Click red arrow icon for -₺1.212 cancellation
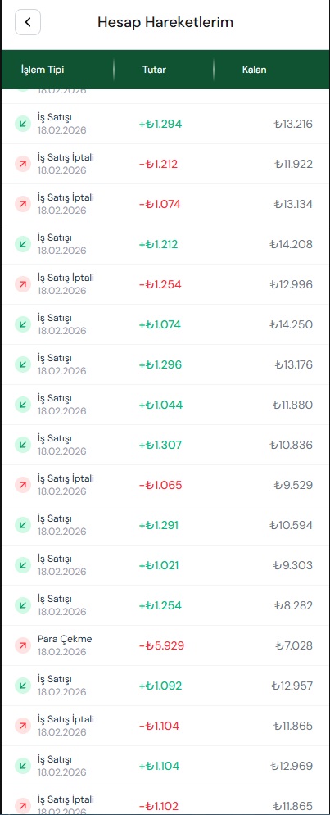The height and width of the screenshot is (815, 330). tap(23, 164)
